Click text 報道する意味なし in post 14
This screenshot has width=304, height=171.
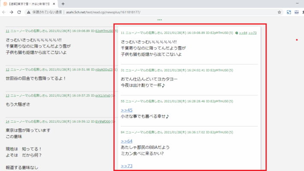pos(22,168)
